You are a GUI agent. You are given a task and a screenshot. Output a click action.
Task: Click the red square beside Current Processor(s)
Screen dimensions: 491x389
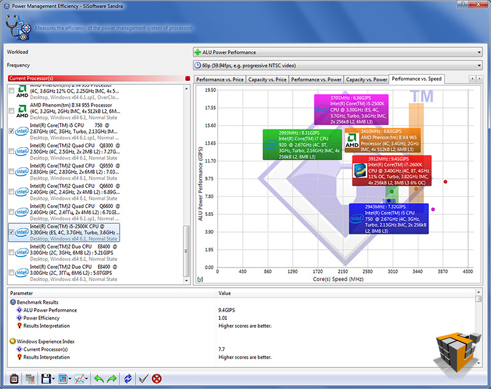188,79
